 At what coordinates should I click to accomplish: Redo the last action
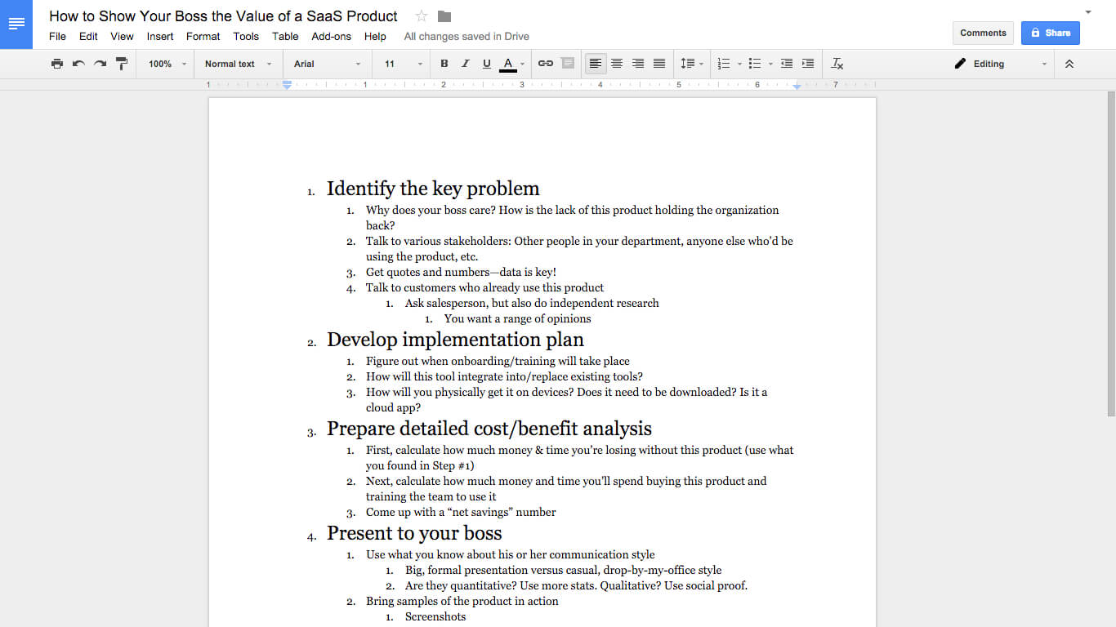tap(100, 64)
